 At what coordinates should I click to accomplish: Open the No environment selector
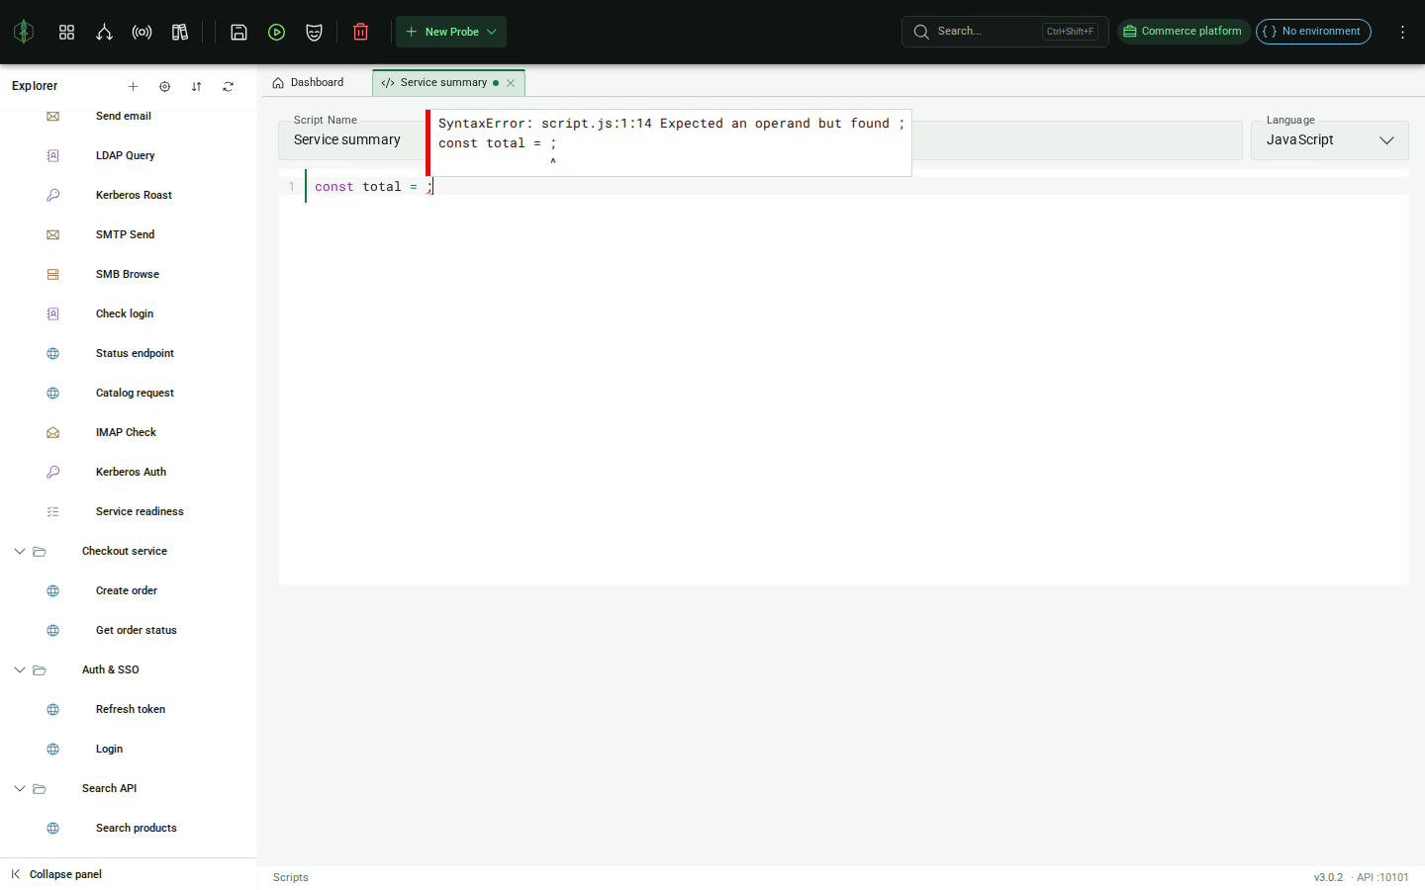click(x=1313, y=32)
